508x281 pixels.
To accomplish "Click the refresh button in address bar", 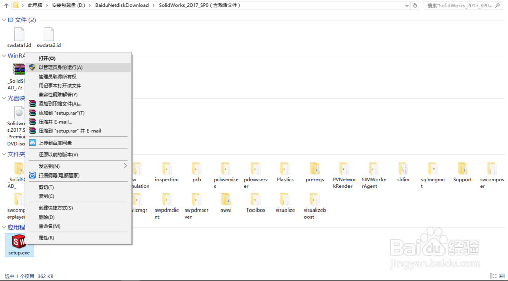I will [415, 5].
